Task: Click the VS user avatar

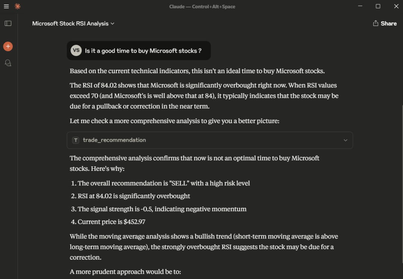Action: pos(76,51)
